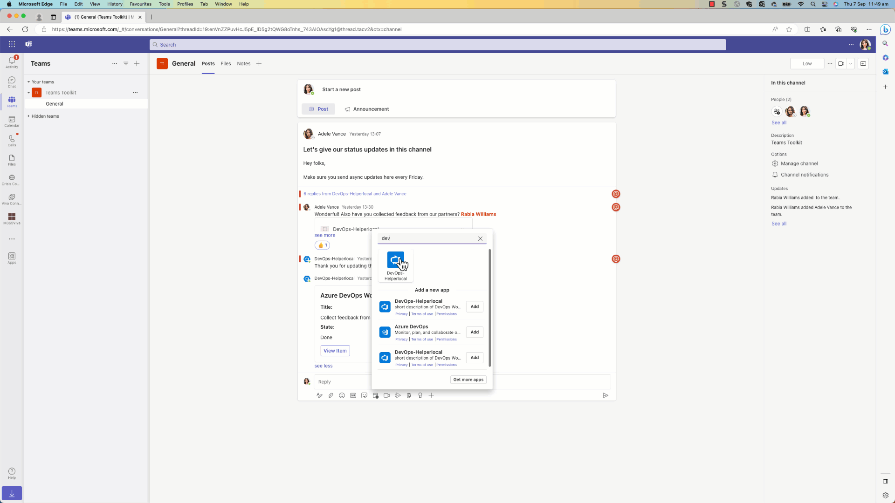This screenshot has height=503, width=895.
Task: Collapse the Teams Toolkit team
Action: 28,93
